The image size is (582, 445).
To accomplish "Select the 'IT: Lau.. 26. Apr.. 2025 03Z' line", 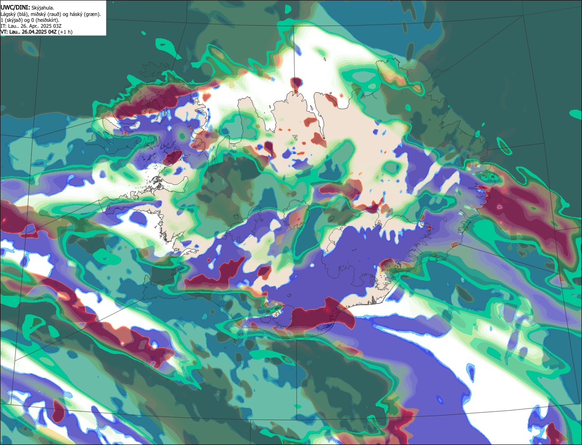I will coord(31,26).
